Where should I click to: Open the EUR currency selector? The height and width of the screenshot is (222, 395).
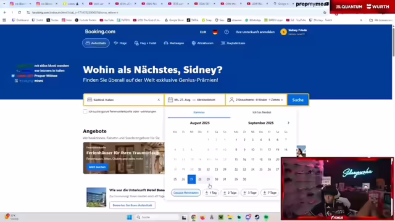coord(203,32)
